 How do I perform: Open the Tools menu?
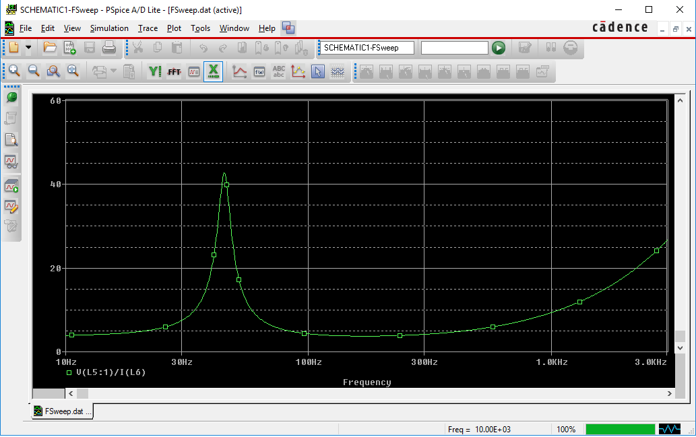200,28
